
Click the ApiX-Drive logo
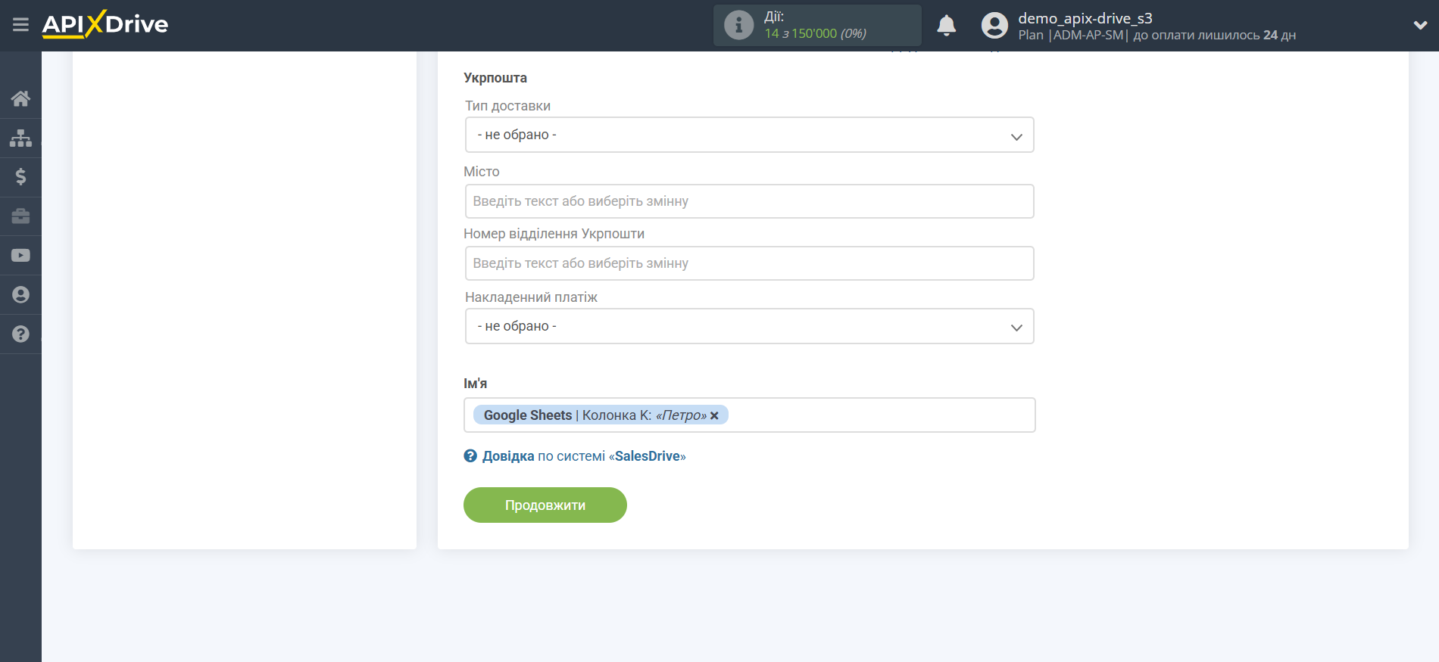click(105, 24)
